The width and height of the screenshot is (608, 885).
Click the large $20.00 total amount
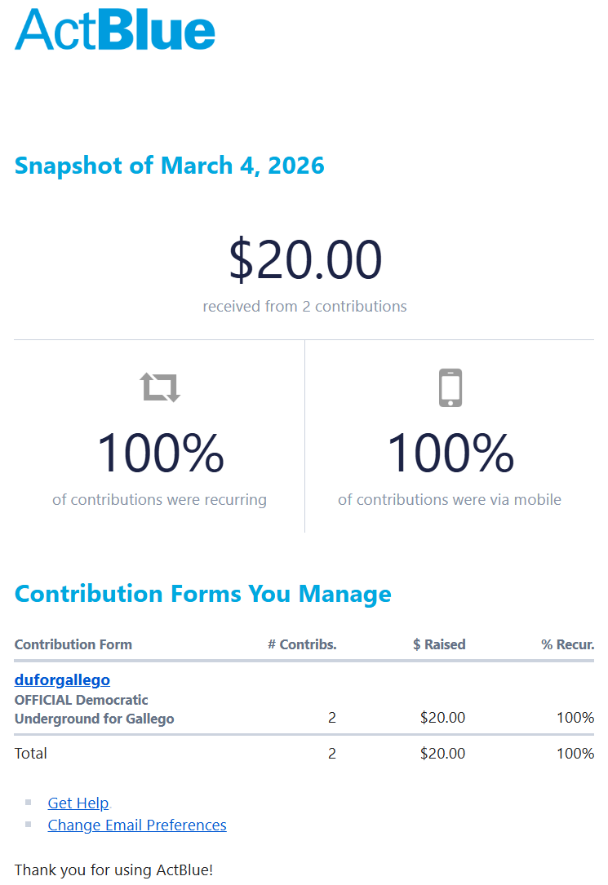click(x=305, y=260)
